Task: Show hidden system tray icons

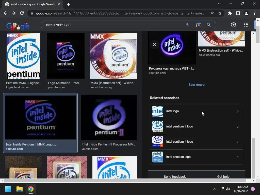Action: 214,189
